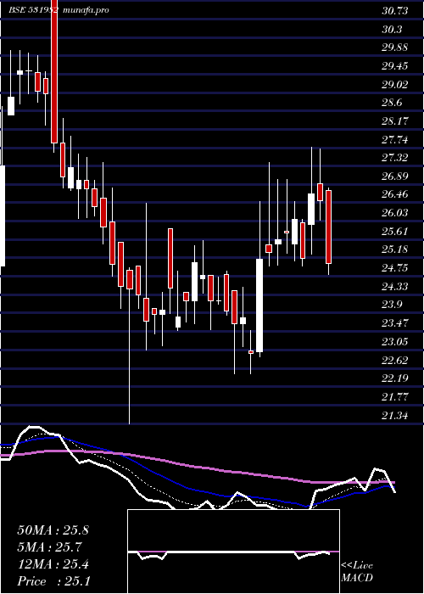Choose the 26.46 price level
424x594 pixels.
[395, 194]
